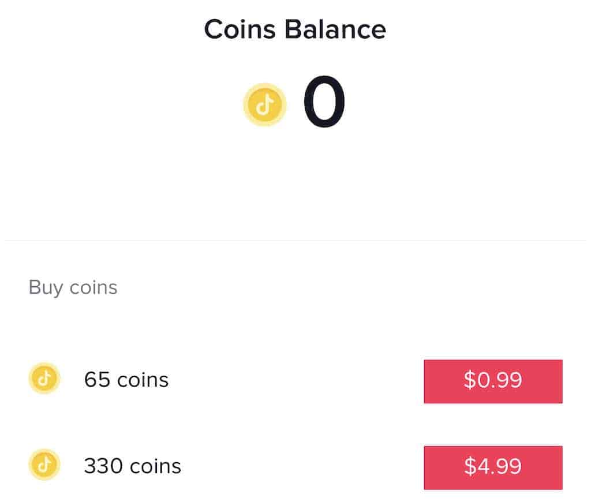Tap the "Buy coins" gray header text
The width and height of the screenshot is (591, 502).
[73, 287]
